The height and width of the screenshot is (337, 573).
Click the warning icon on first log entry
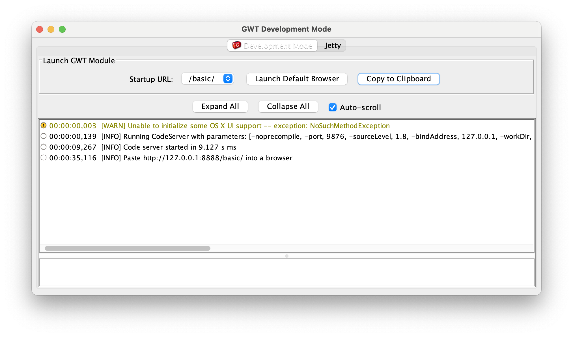(x=43, y=126)
